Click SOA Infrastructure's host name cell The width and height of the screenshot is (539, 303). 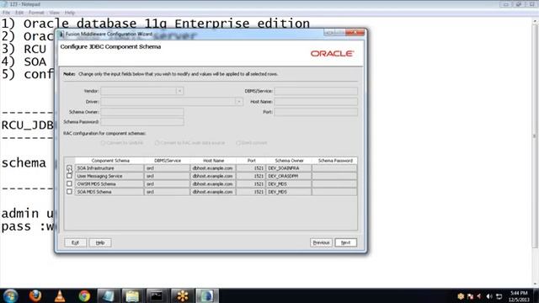point(213,168)
